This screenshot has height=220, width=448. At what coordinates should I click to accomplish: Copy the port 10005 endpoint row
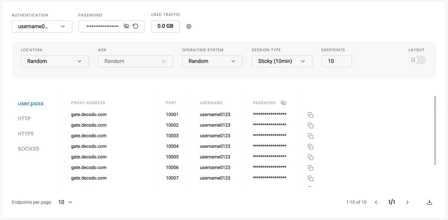point(310,157)
